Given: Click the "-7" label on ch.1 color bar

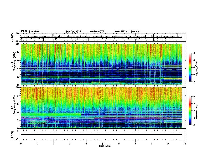Looking at the screenshot, I should pos(194,82).
